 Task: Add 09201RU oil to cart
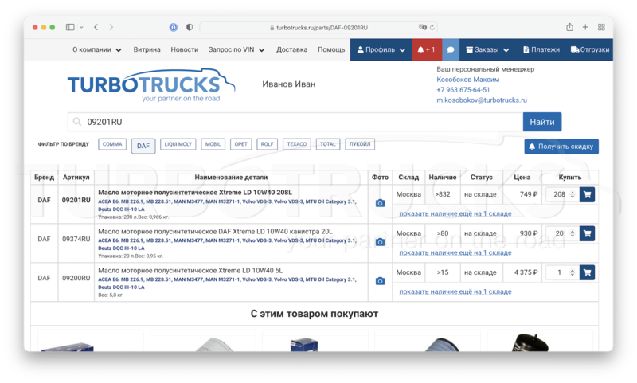pyautogui.click(x=587, y=194)
